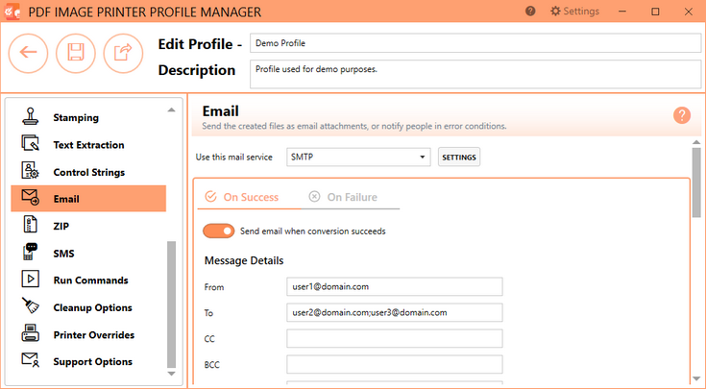Open the Support Options section label
This screenshot has width=706, height=389.
pos(93,362)
